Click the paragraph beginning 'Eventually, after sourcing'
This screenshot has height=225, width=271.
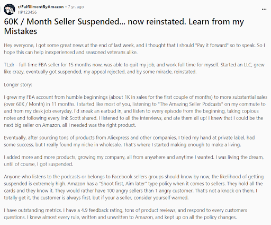click(x=129, y=141)
